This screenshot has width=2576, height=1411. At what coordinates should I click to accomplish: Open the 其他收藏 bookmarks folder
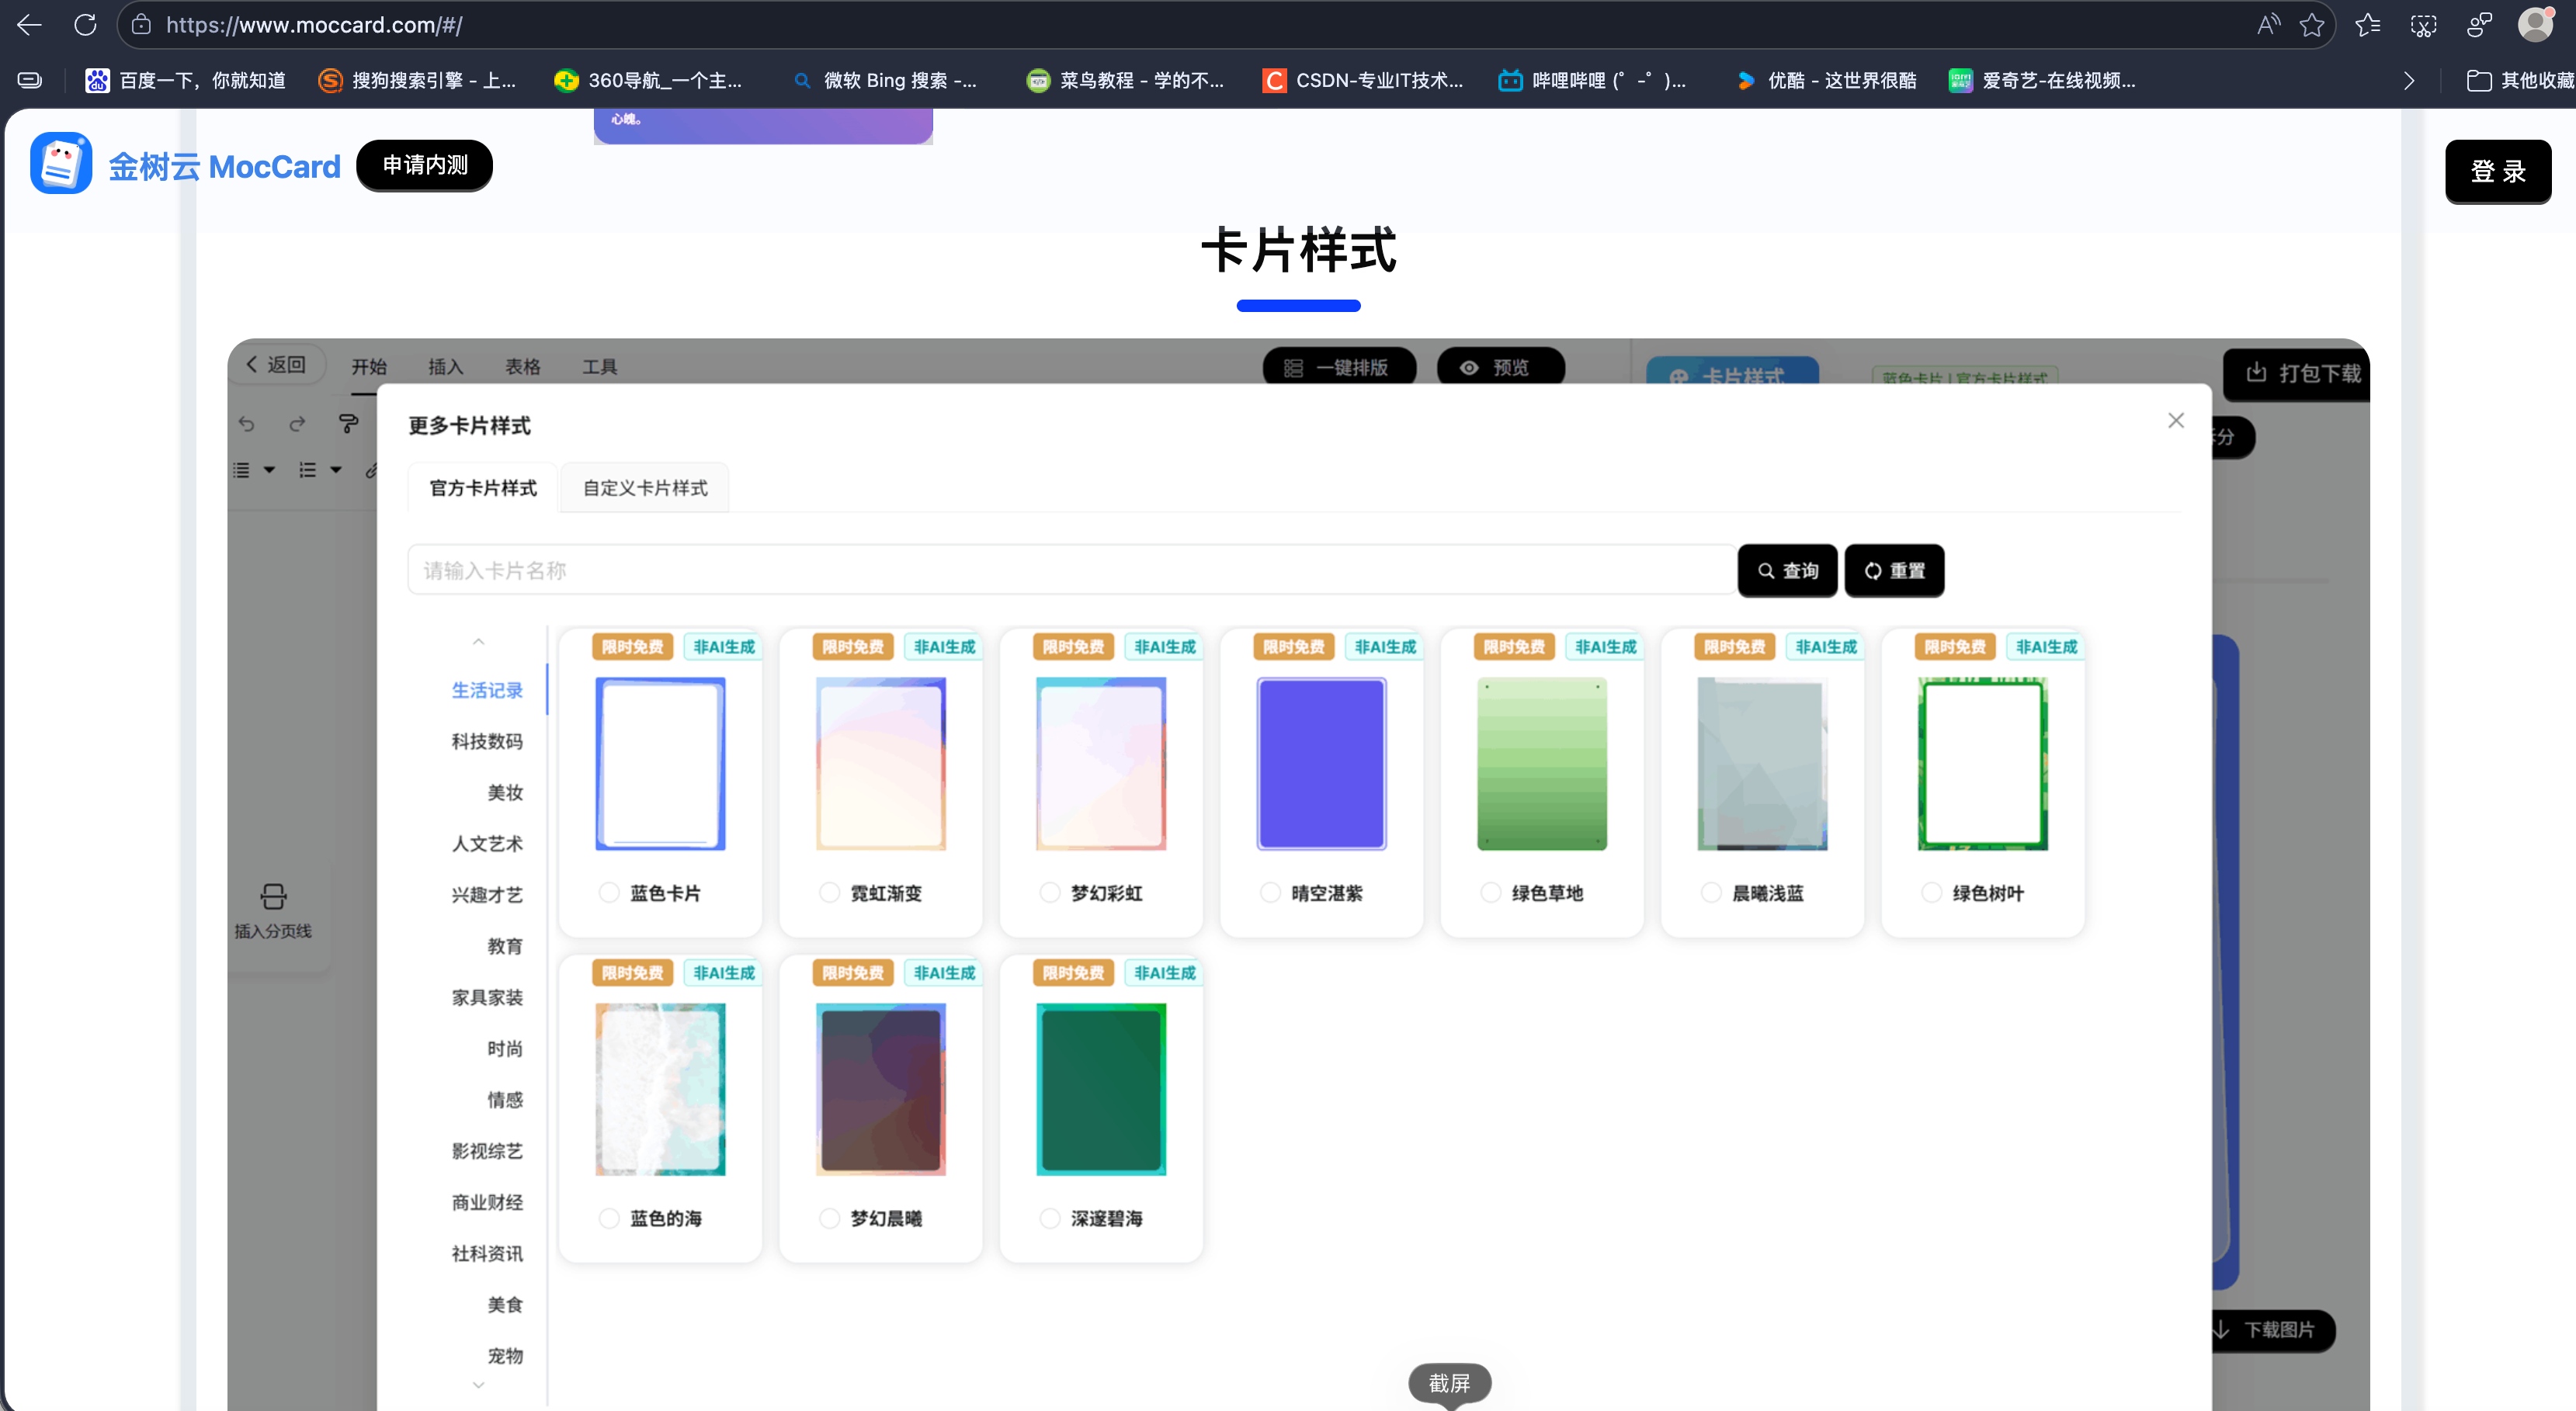tap(2520, 80)
